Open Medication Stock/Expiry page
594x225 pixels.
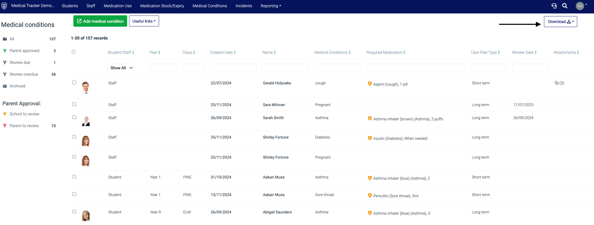click(x=162, y=6)
